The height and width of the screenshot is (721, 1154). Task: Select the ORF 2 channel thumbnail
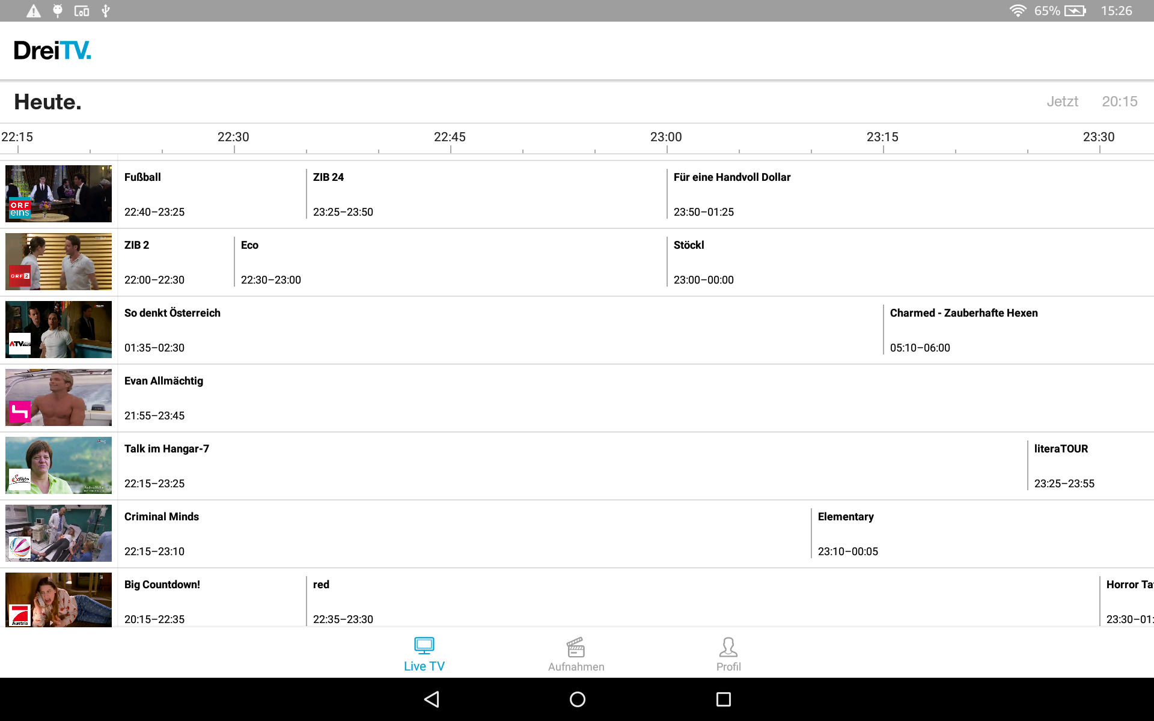(x=58, y=261)
